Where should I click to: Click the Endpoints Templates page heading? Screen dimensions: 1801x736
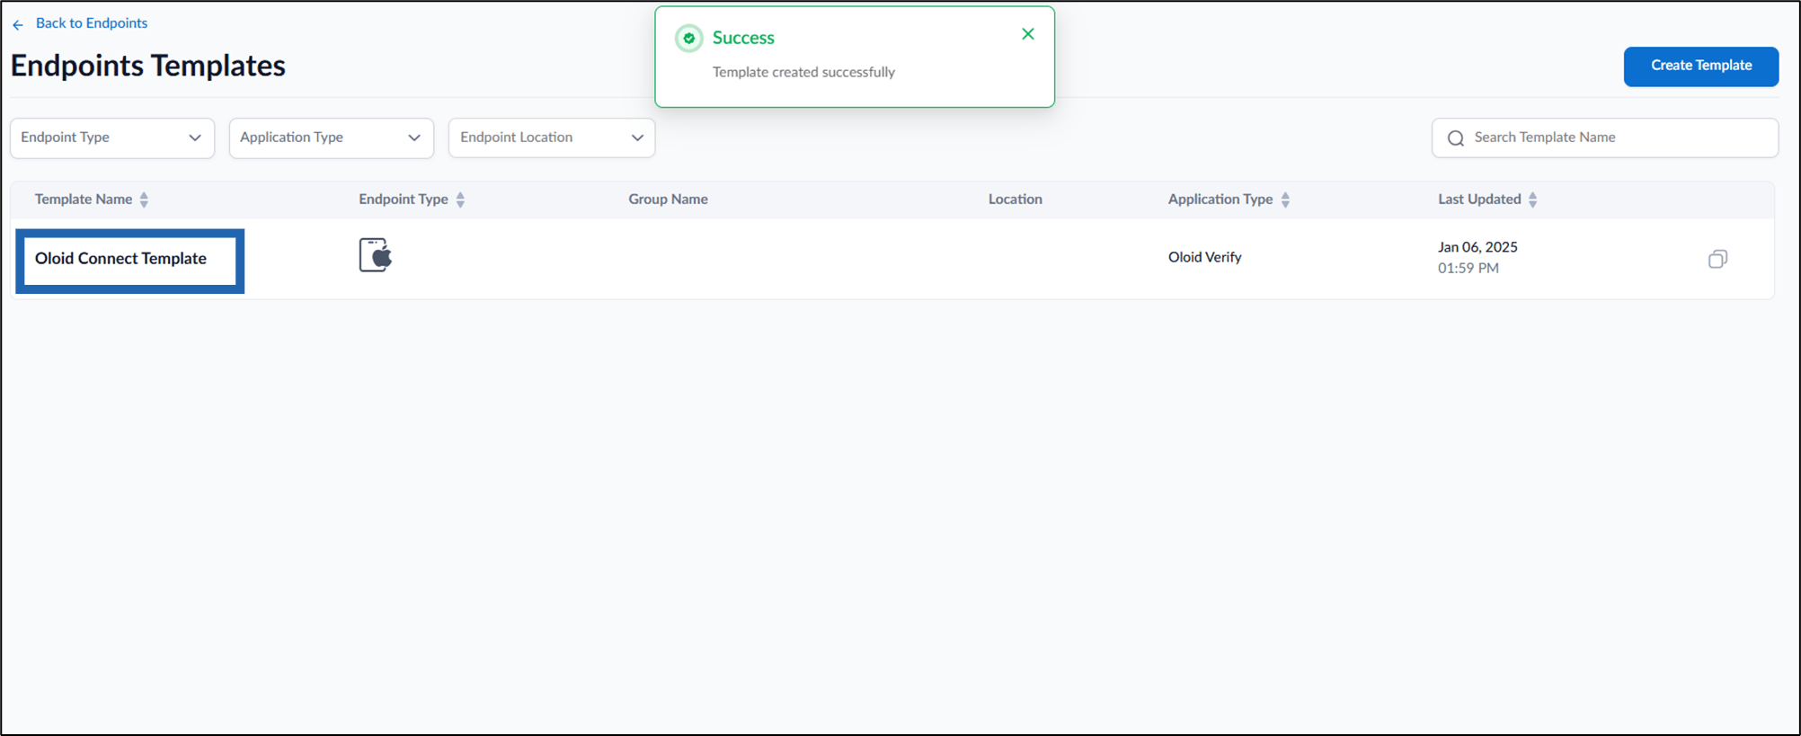148,66
